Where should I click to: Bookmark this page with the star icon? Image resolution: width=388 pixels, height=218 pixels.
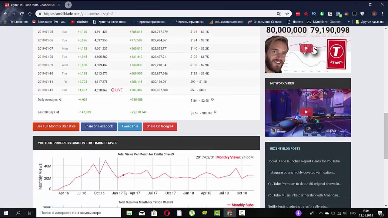coord(287,14)
